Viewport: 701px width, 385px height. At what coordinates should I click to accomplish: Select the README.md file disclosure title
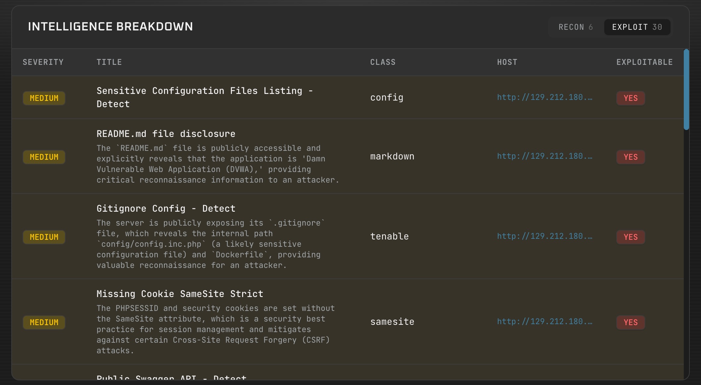pyautogui.click(x=166, y=134)
